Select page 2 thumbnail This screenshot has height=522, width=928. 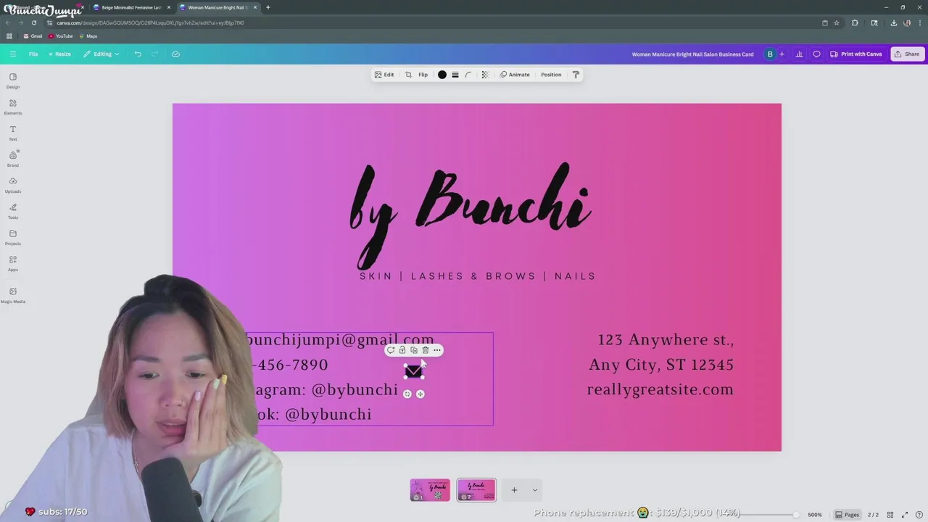476,490
